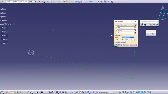The height and width of the screenshot is (94, 168).
Task: Open the Point type Coordinates dropdown
Action: tap(128, 25)
